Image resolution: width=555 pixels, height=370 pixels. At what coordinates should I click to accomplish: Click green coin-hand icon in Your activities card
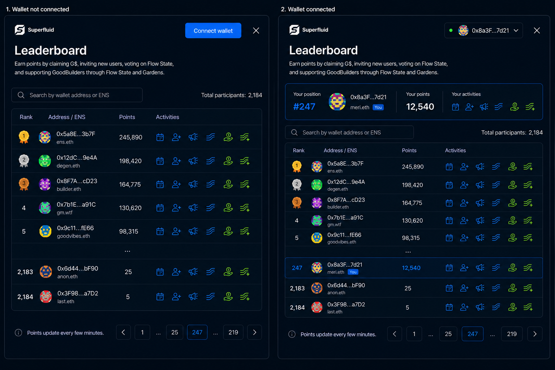point(515,107)
